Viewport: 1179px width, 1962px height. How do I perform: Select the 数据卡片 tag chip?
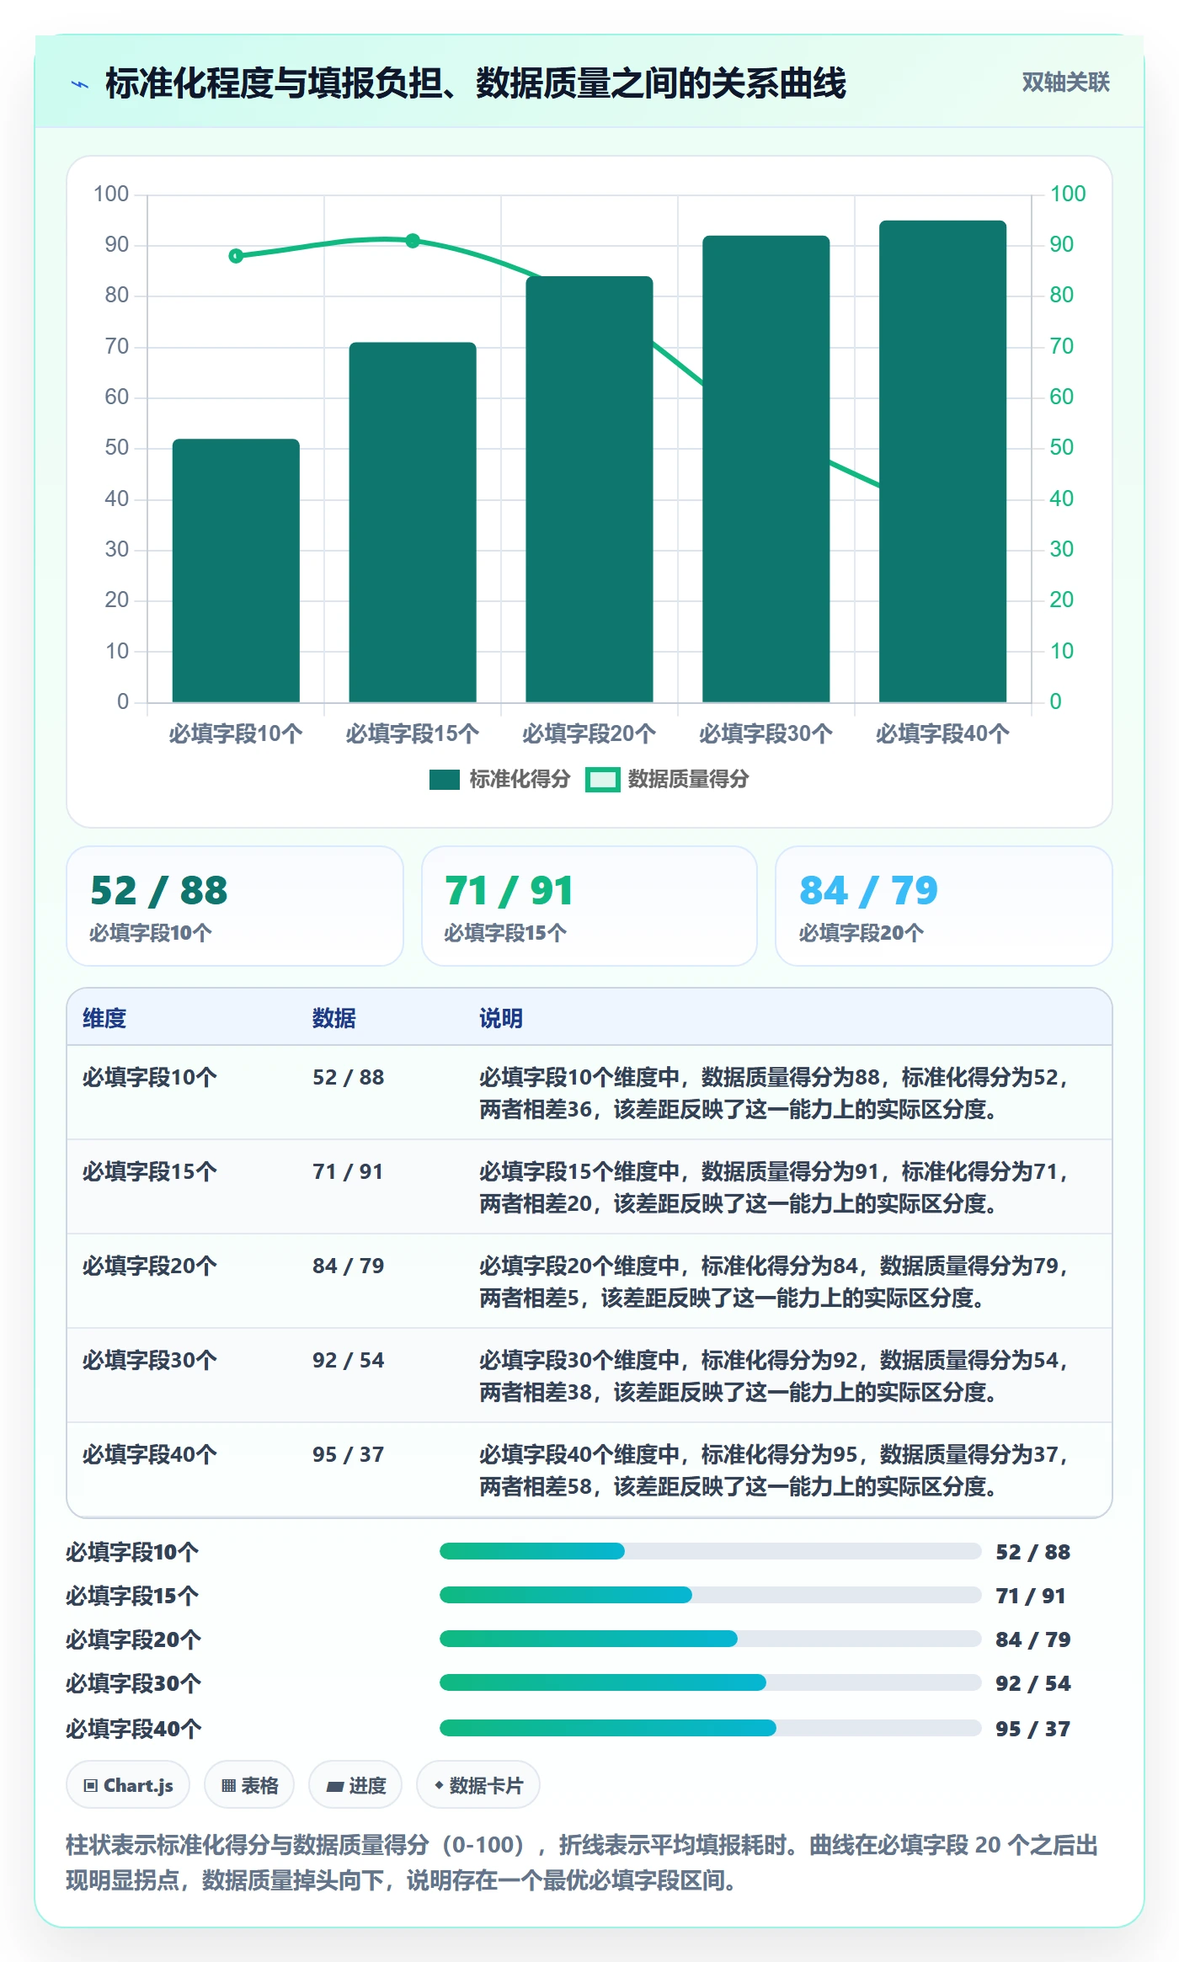point(478,1784)
